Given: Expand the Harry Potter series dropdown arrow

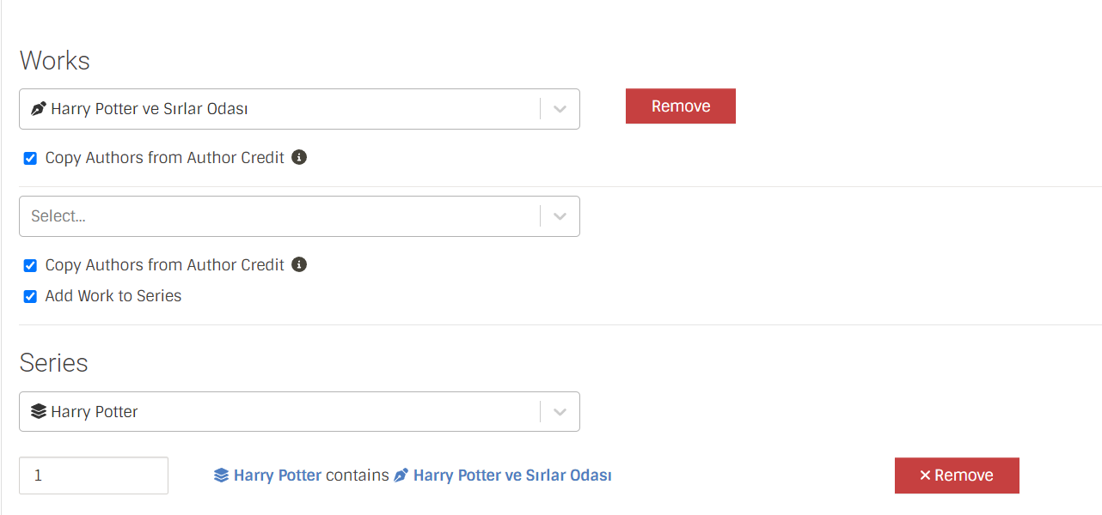Looking at the screenshot, I should click(560, 412).
